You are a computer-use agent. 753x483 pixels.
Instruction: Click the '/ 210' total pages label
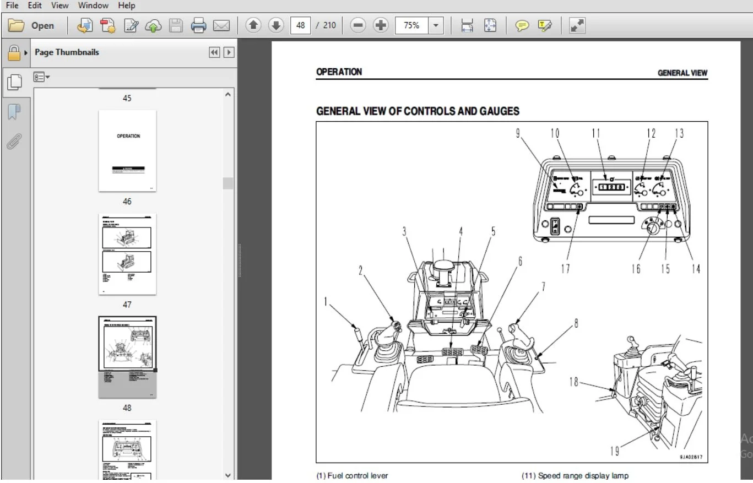(x=326, y=25)
